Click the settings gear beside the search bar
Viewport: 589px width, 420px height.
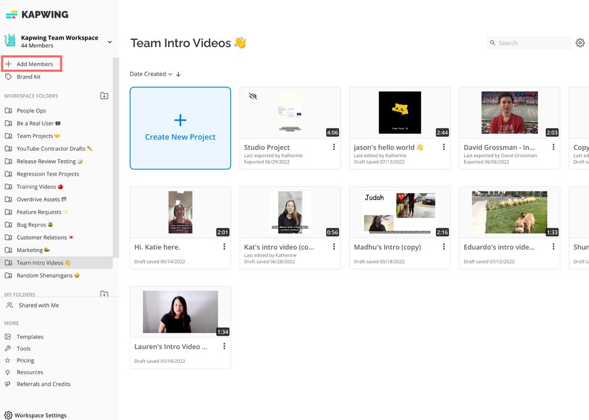coord(580,42)
